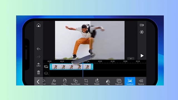Play the video preview
Image resolution: width=178 pixels, height=100 pixels.
tap(142, 56)
